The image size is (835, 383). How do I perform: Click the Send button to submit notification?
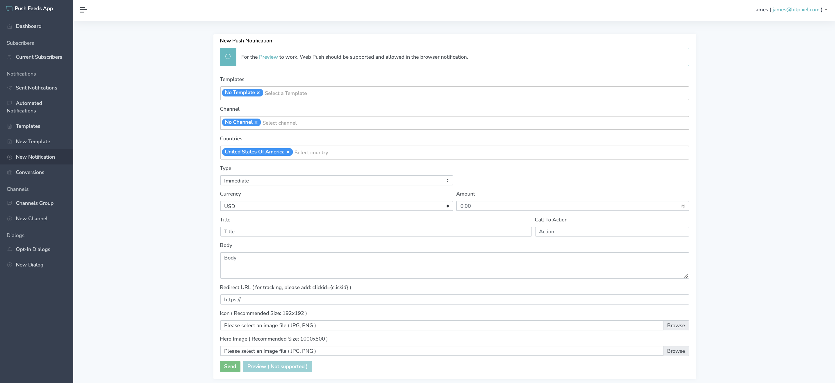click(x=230, y=366)
